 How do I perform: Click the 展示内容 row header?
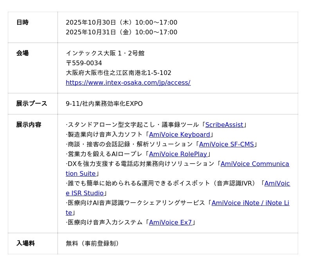point(29,125)
